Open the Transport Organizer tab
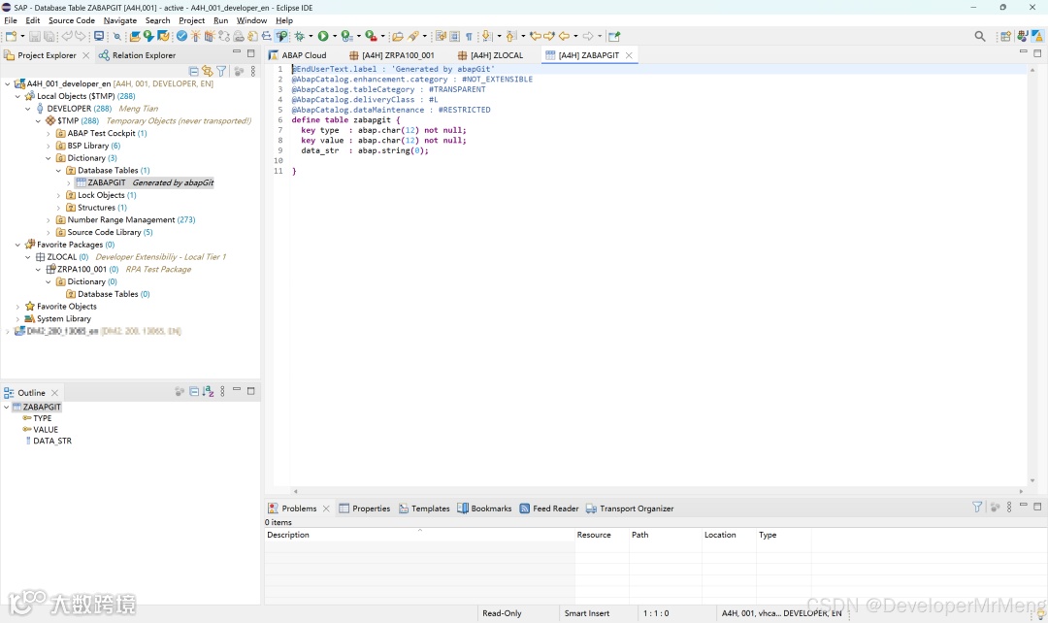1048x623 pixels. (x=630, y=508)
